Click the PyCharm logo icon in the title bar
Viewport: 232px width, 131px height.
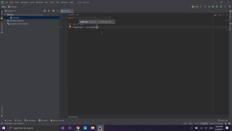[x=2, y=2]
